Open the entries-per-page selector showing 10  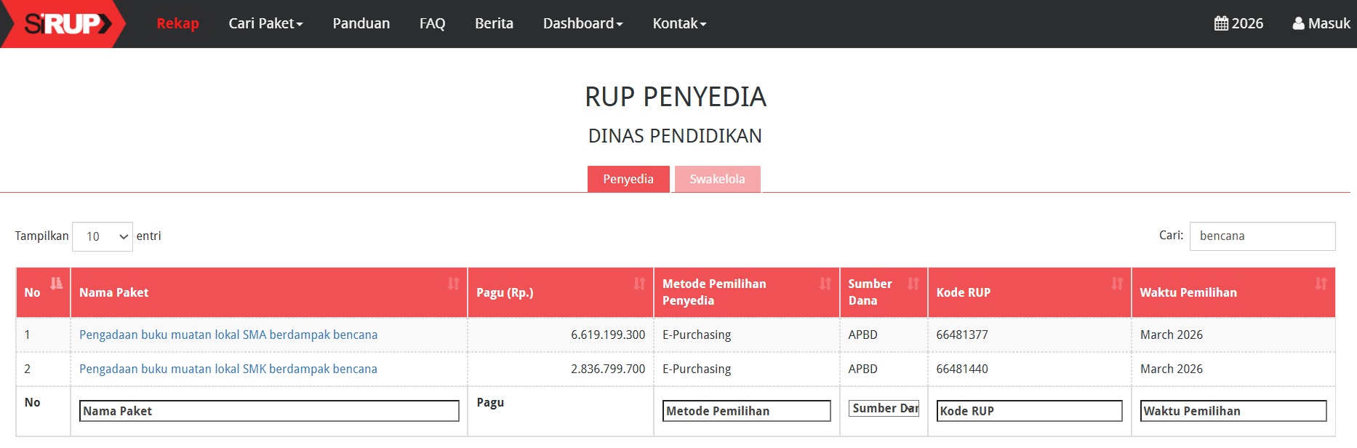click(103, 236)
